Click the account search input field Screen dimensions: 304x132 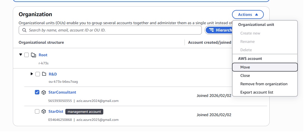112,30
